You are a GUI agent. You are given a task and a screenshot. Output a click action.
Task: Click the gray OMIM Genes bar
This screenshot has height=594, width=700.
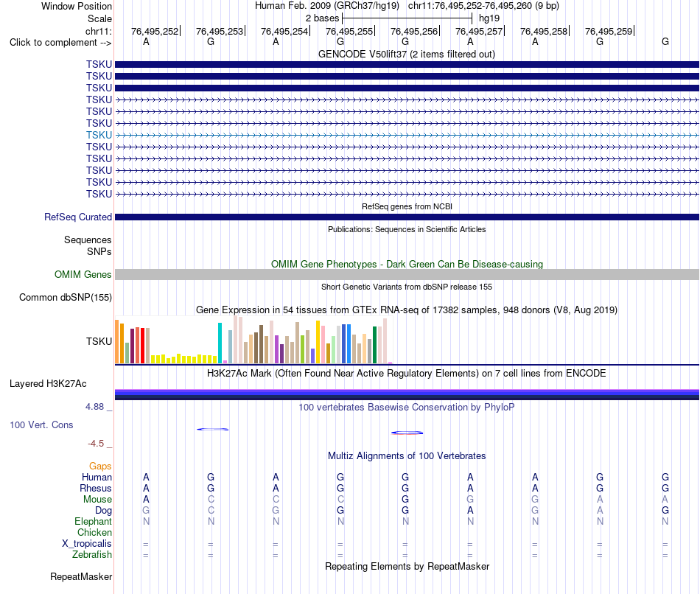pos(407,275)
